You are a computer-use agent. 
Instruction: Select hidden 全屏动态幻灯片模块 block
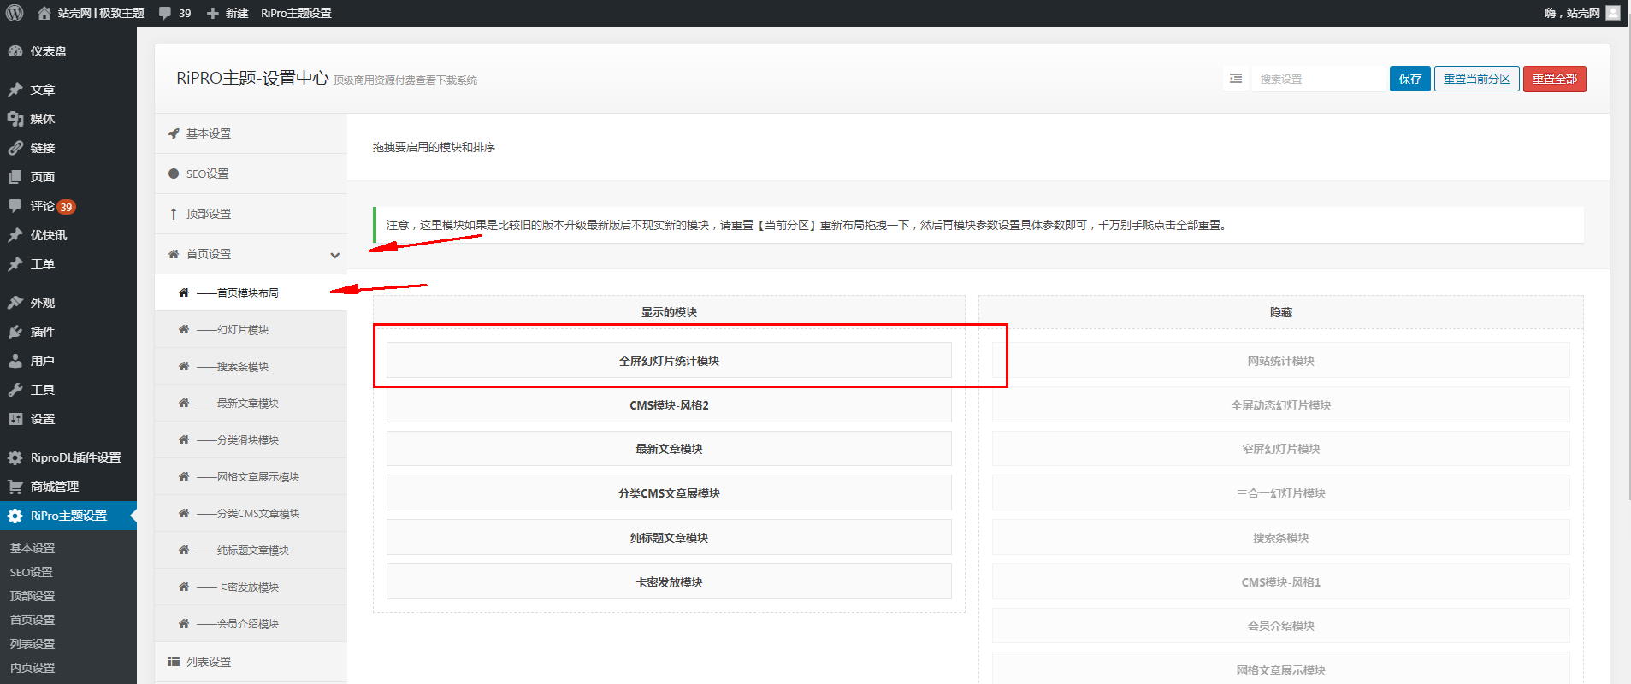pyautogui.click(x=1281, y=405)
